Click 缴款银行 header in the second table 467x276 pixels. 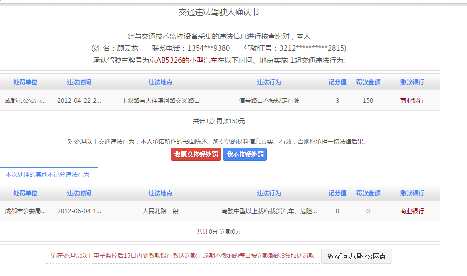pos(412,193)
